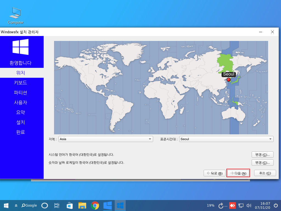This screenshot has width=281, height=211.
Task: Open the File Explorer folder icon
Action: [x=82, y=206]
